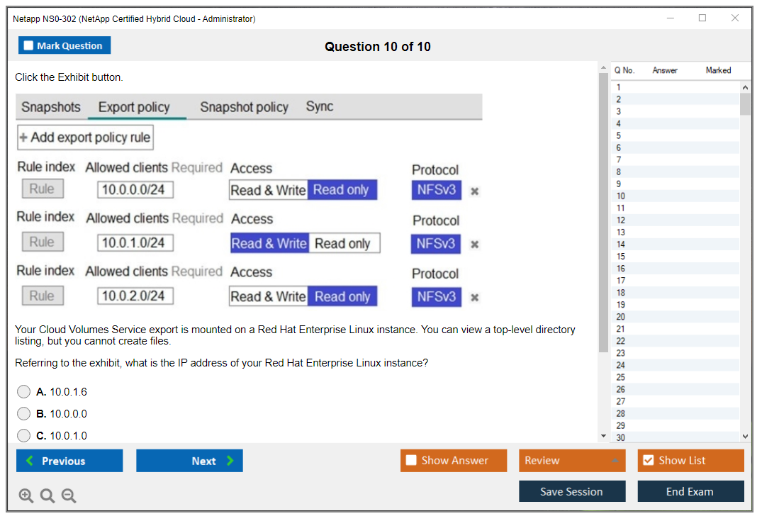This screenshot has height=521, width=762.
Task: Switch to the Sync tab
Action: [x=320, y=106]
